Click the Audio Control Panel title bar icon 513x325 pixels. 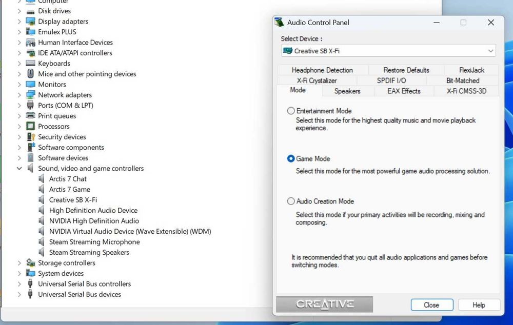[279, 23]
